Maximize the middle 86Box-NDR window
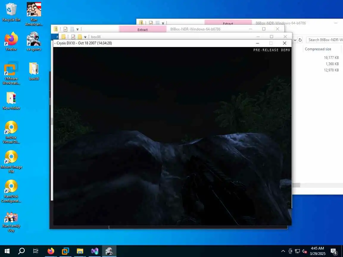 [x=264, y=29]
